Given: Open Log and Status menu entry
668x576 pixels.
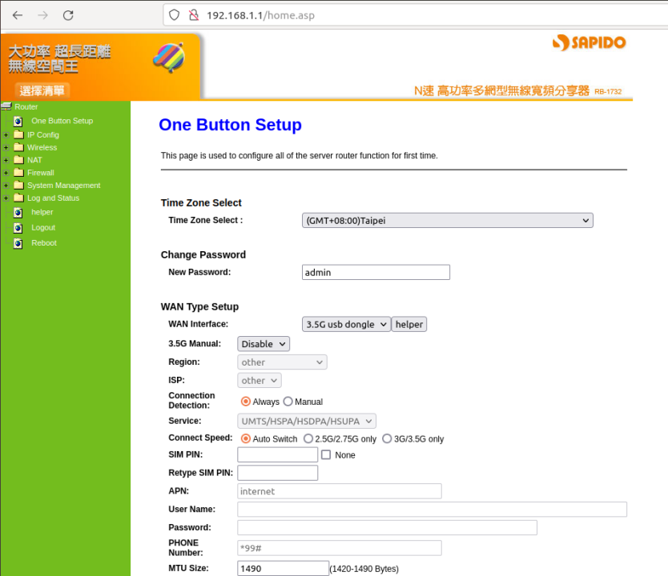Looking at the screenshot, I should [x=53, y=198].
